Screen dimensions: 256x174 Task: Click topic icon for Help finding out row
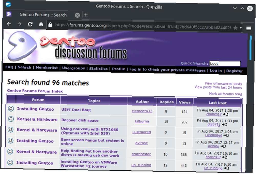pyautogui.click(x=10, y=152)
